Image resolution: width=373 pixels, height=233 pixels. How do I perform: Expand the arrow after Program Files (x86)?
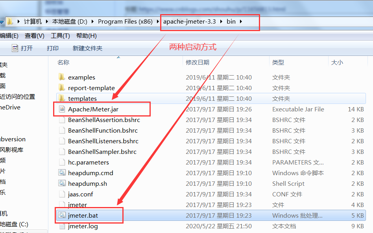tap(157, 21)
